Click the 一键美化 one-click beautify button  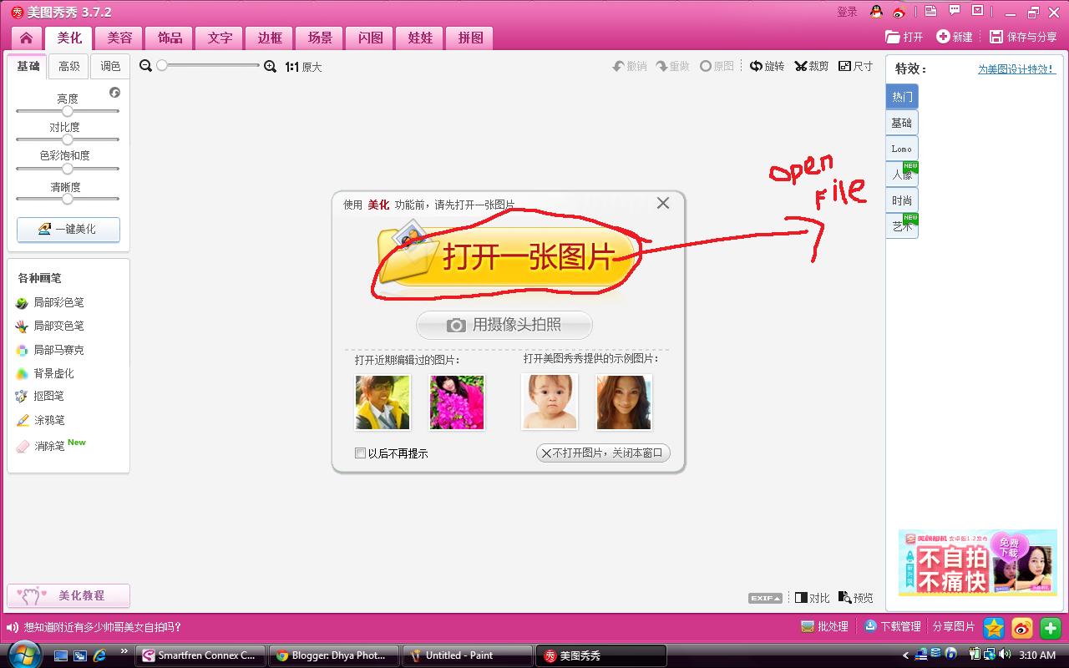coord(68,229)
